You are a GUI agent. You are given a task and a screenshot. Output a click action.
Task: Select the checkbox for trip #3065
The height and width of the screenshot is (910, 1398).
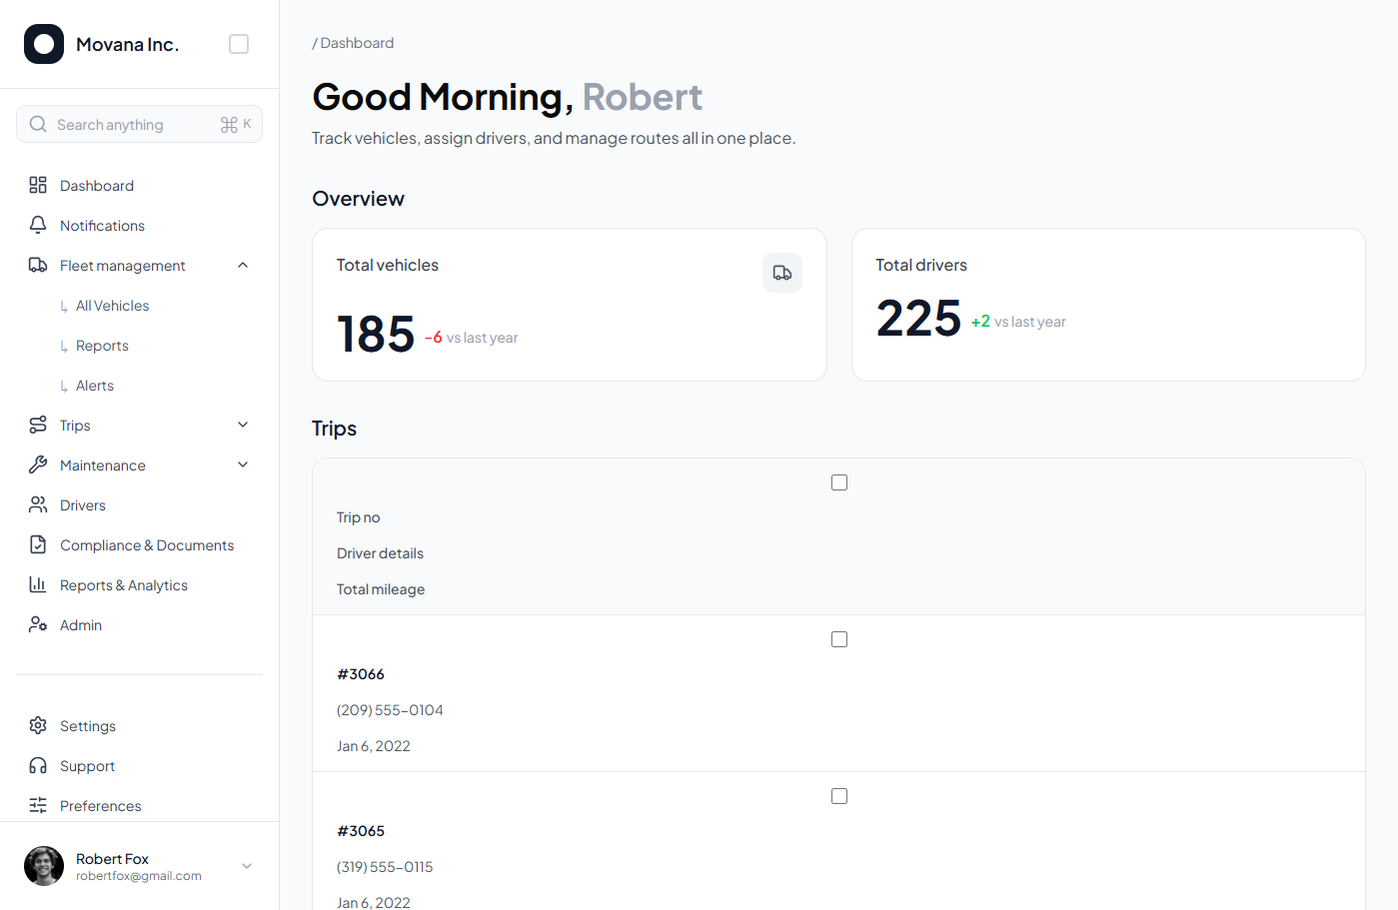pyautogui.click(x=839, y=796)
